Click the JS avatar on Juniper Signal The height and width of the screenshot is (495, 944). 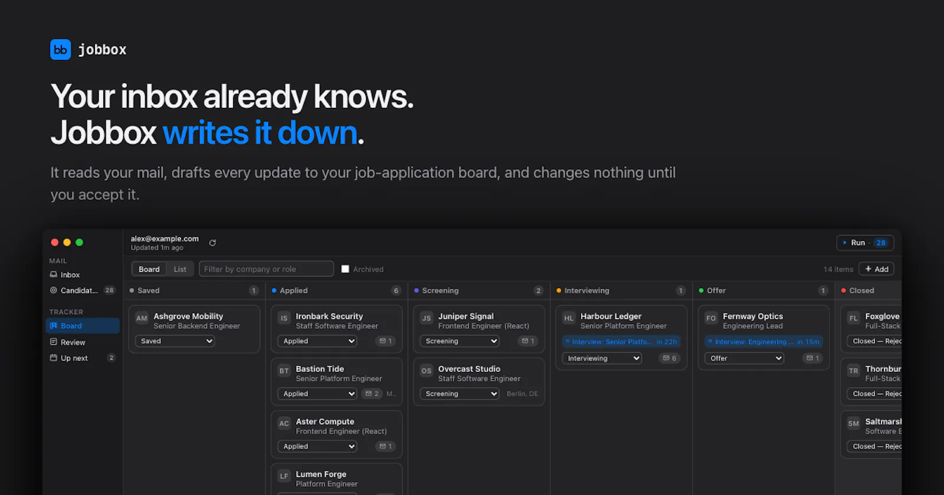pos(426,318)
